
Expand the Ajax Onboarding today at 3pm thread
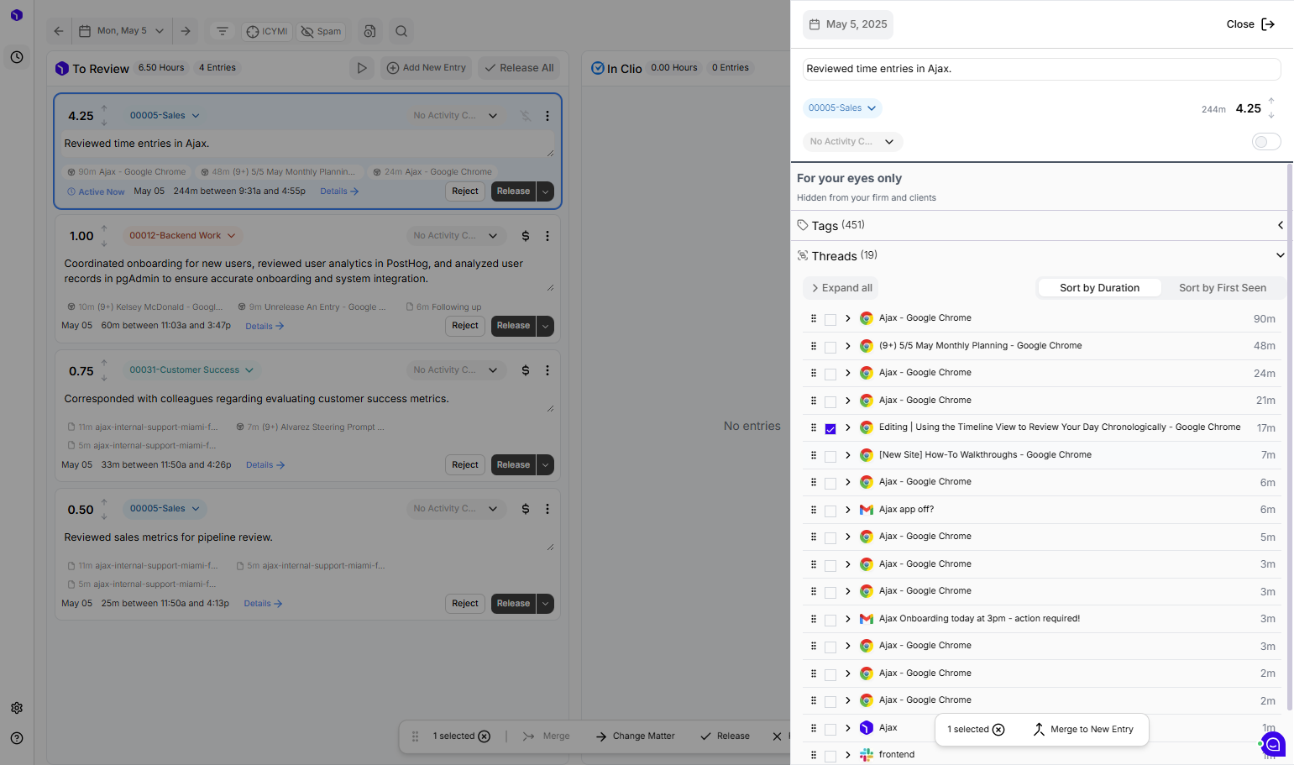point(848,619)
